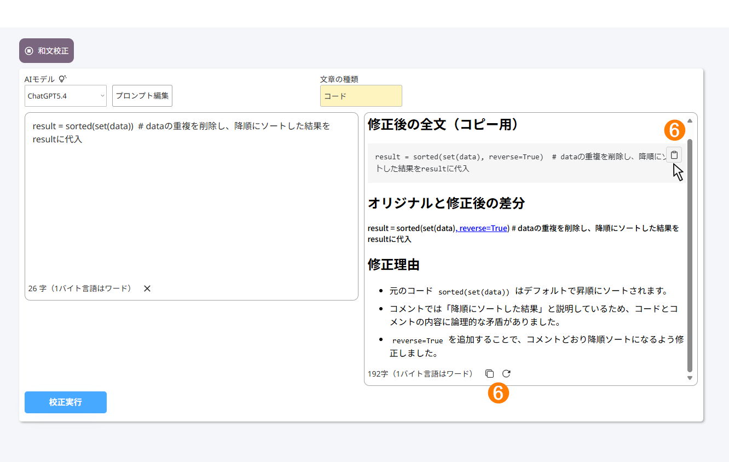Click the オリジナルと修正後の差分 heading
Screen dimensions: 729x462
(x=447, y=203)
